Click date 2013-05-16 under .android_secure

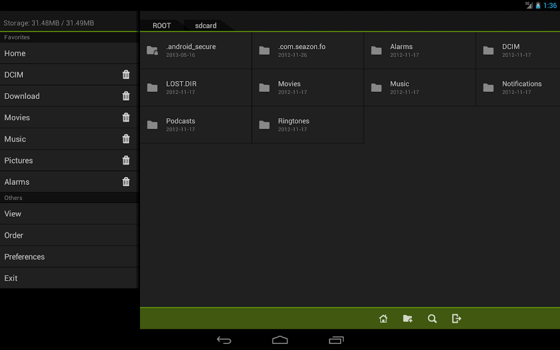180,55
